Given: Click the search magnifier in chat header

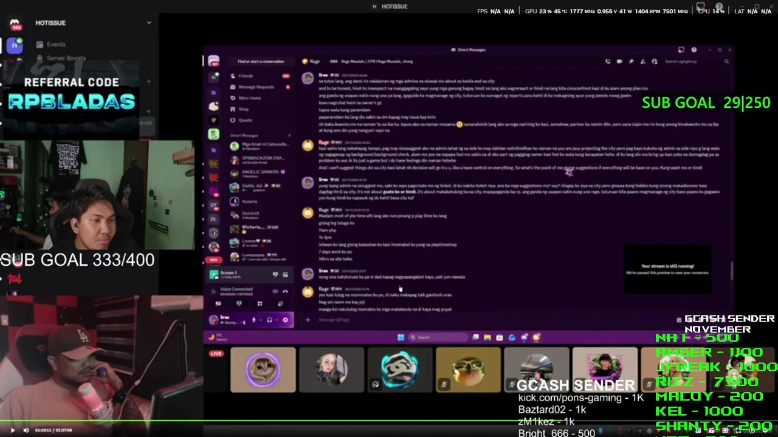Looking at the screenshot, I should click(x=726, y=61).
